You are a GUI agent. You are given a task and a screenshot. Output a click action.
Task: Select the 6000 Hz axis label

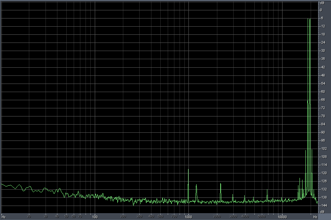tap(261, 216)
